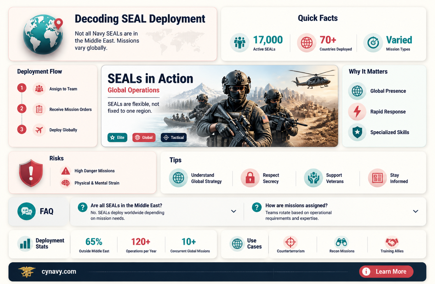Click the globe with location pin icon

click(x=43, y=34)
